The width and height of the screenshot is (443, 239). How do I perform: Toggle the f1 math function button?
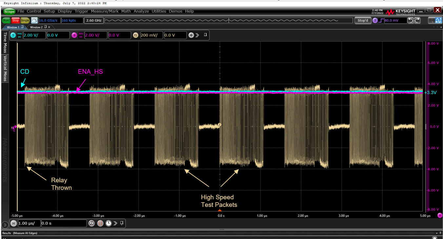click(x=136, y=35)
